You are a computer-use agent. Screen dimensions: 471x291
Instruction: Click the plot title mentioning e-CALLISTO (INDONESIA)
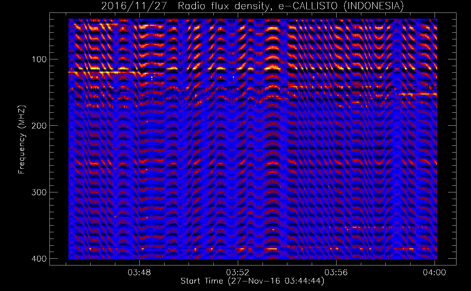(252, 6)
